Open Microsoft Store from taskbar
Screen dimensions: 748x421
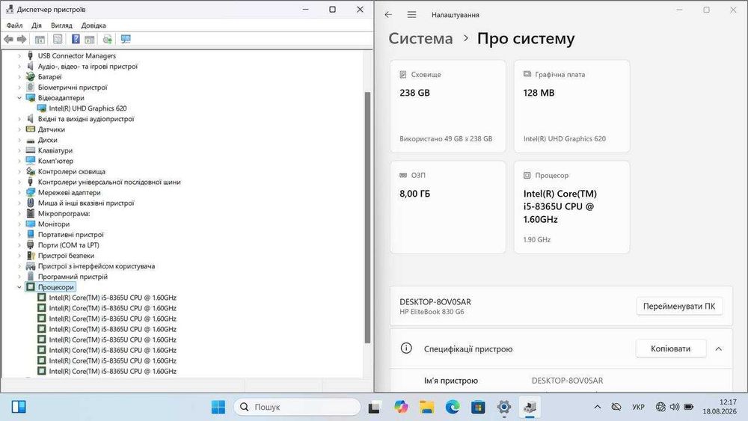[x=478, y=407]
